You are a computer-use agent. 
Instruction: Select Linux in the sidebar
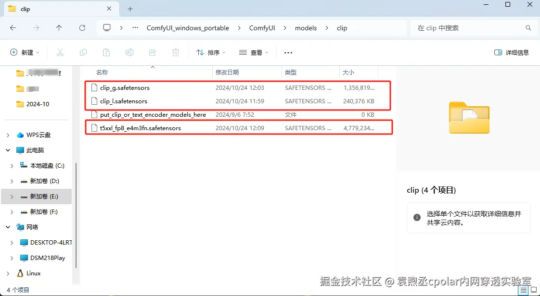33,273
